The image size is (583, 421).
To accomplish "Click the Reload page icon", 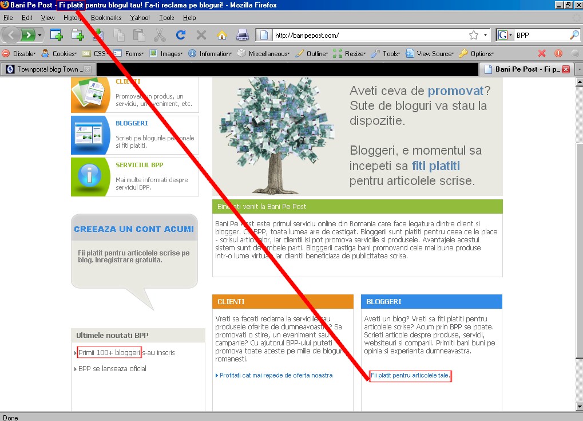I will [x=180, y=35].
